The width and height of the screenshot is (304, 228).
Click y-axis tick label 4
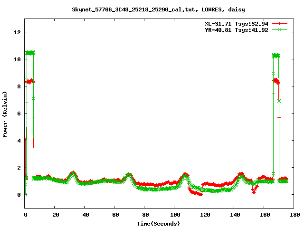tap(19, 141)
